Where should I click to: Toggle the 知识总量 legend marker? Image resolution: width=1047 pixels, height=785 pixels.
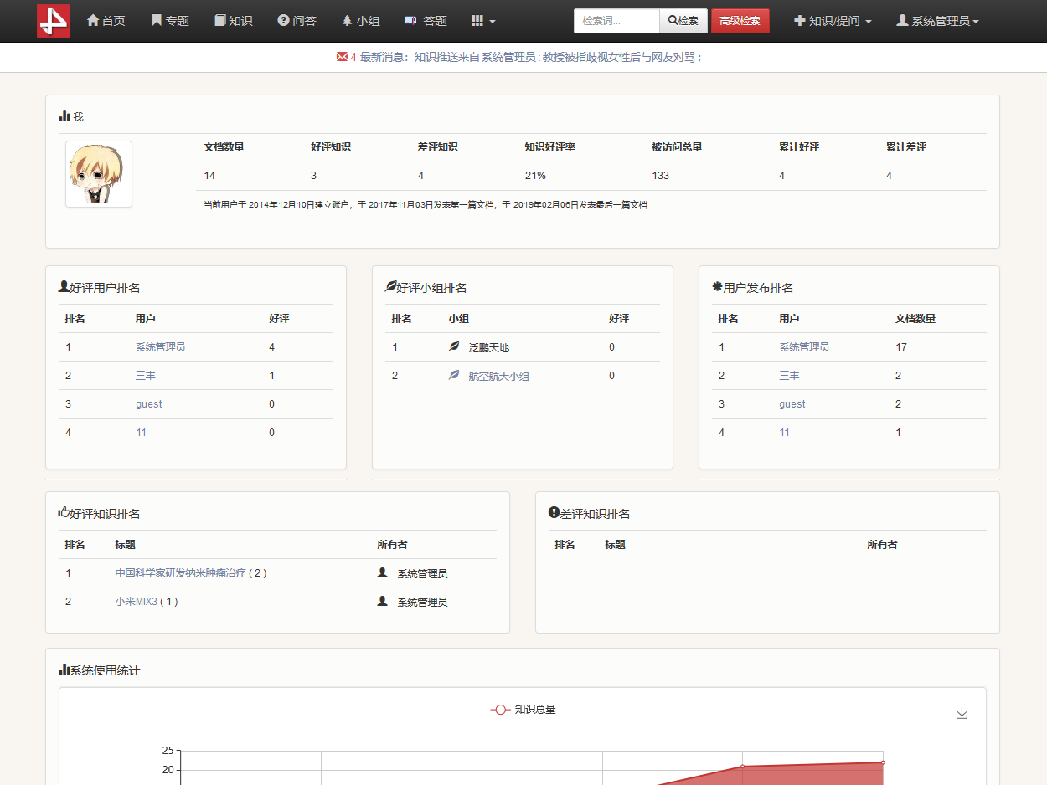[500, 710]
